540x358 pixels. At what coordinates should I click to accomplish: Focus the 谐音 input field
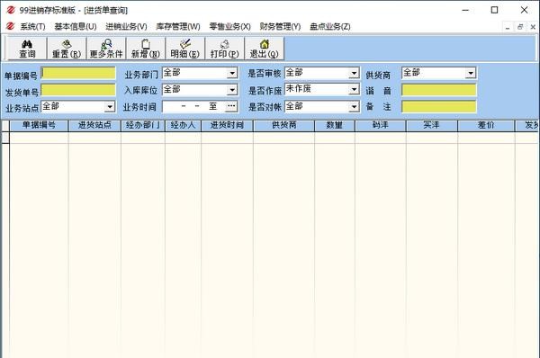click(x=439, y=90)
